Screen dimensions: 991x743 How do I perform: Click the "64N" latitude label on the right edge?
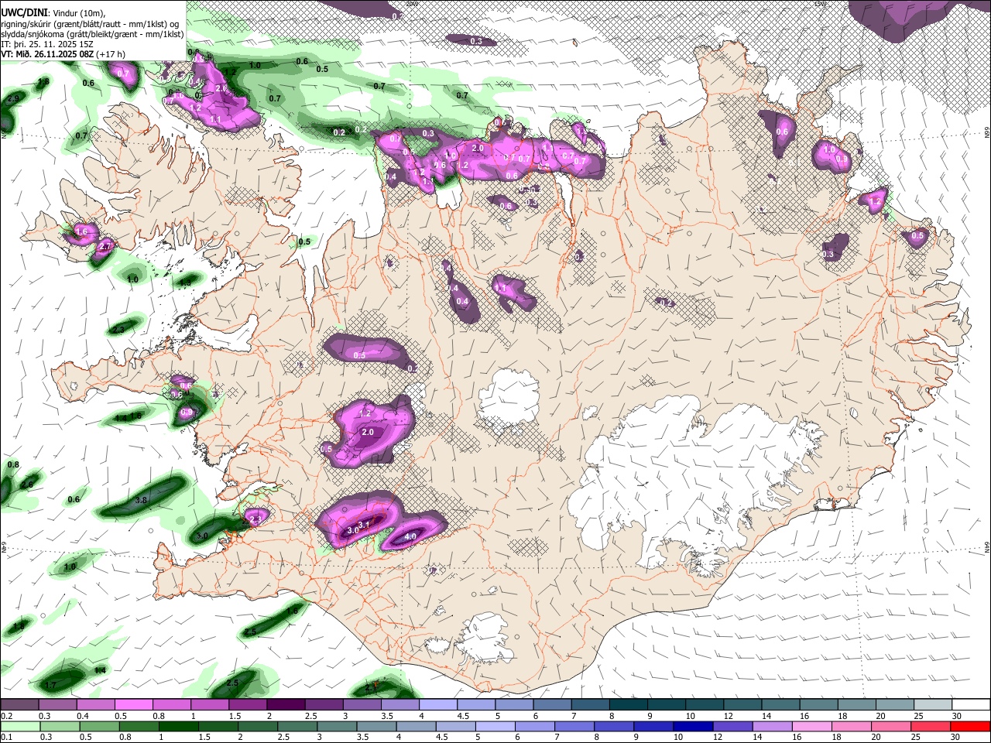(986, 546)
